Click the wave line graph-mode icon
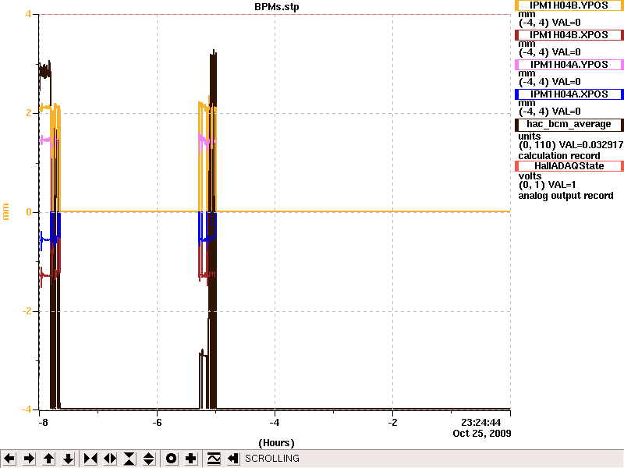624x468 pixels. [214, 459]
